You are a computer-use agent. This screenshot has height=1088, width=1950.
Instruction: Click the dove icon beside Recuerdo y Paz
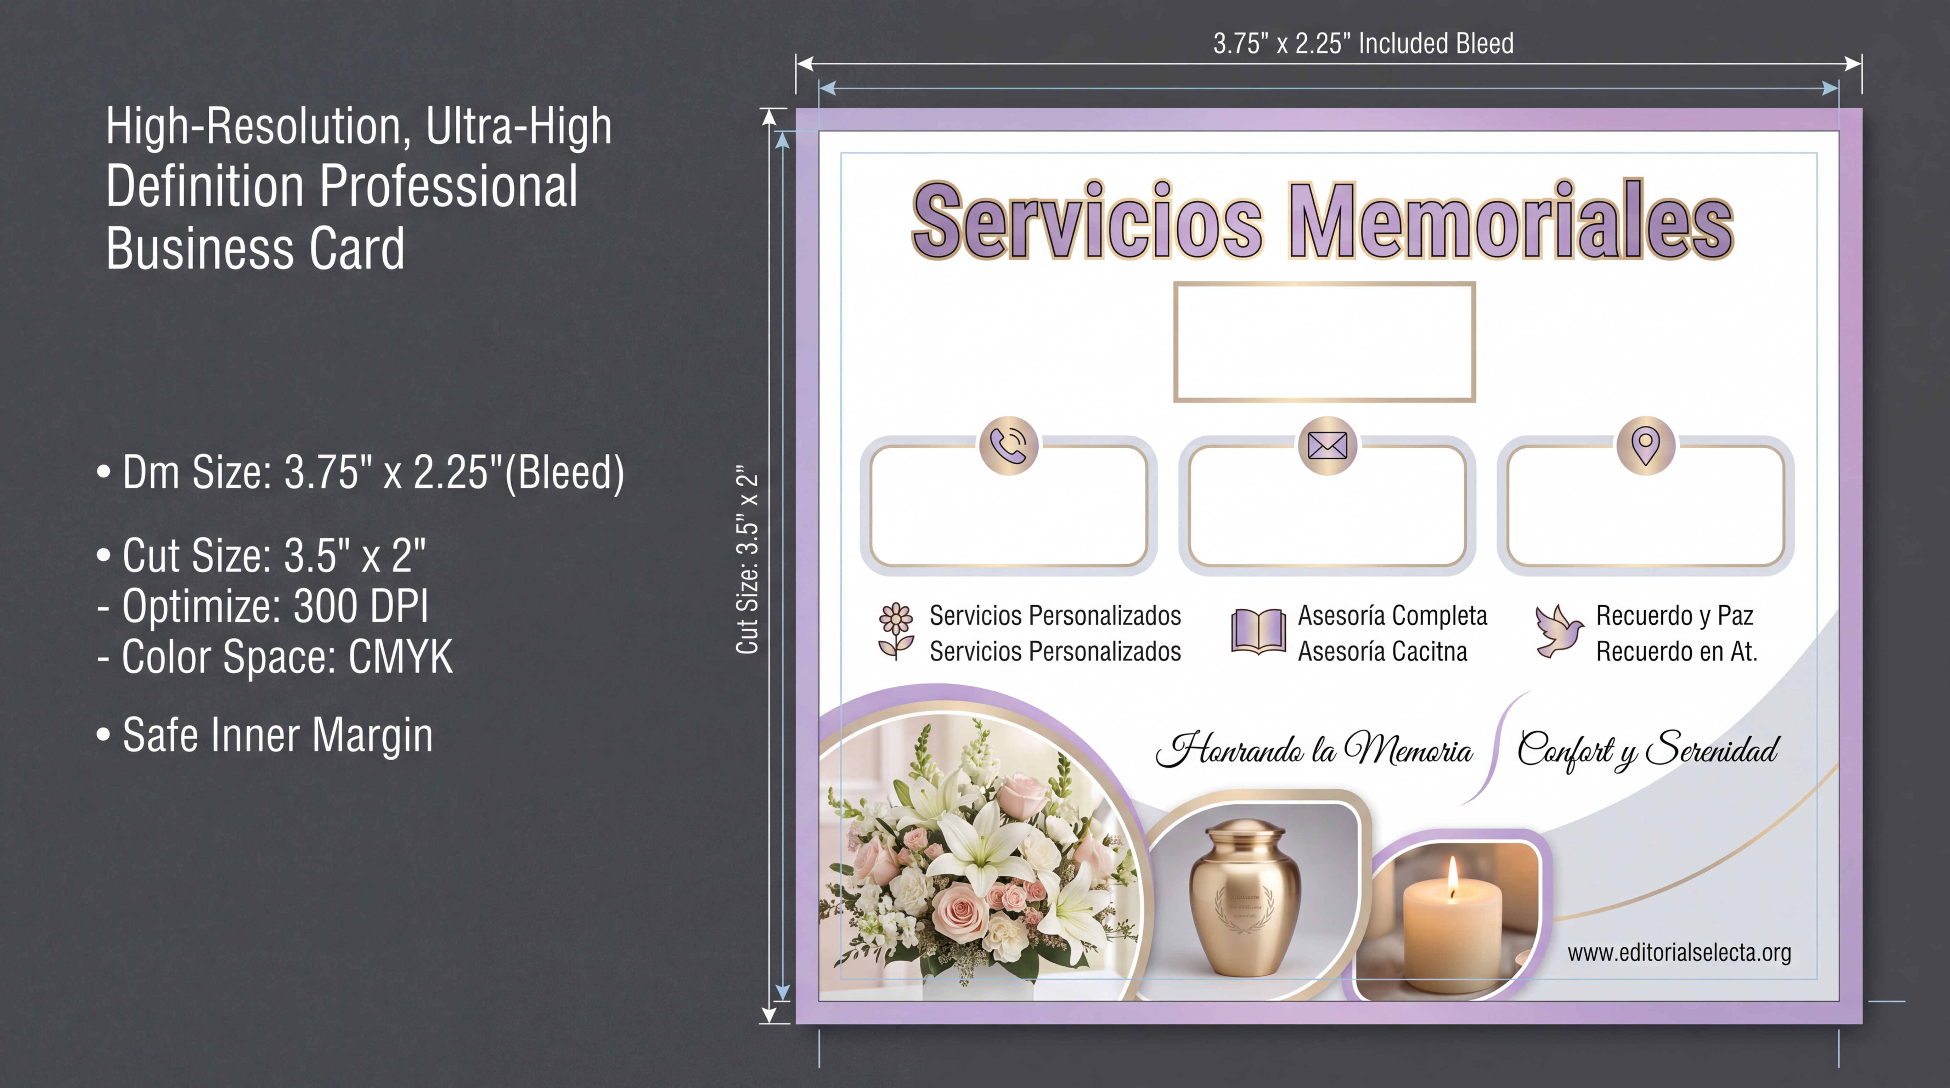point(1559,631)
